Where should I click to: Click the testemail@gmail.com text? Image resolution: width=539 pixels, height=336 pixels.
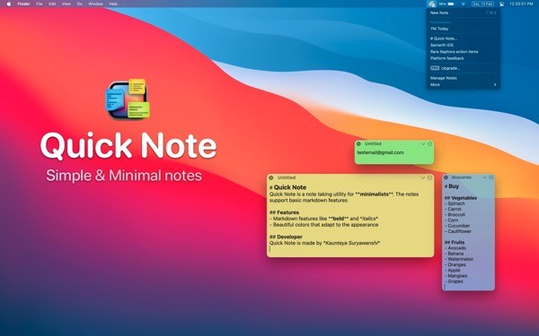coord(380,152)
